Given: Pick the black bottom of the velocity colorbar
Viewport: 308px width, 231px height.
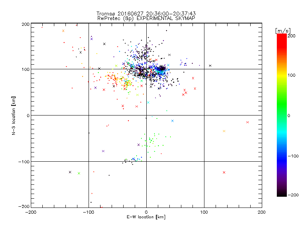Looking at the screenshot, I should tap(282, 194).
